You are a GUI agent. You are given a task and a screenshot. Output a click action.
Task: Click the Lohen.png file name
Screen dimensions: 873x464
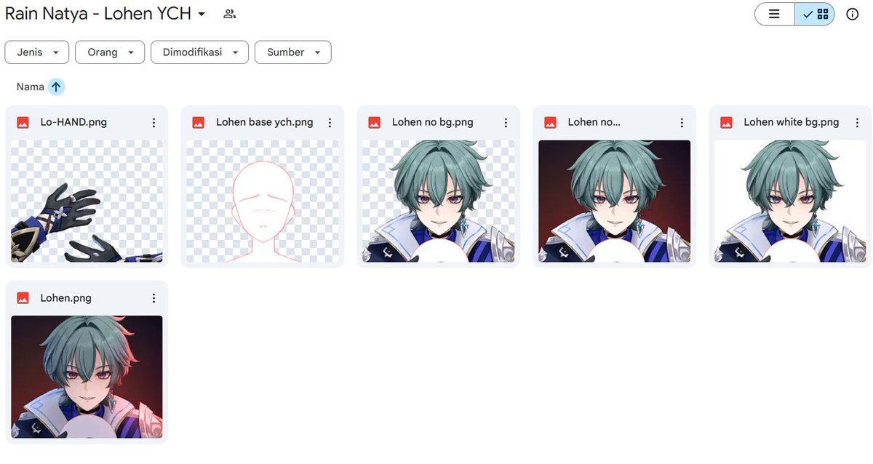(66, 298)
